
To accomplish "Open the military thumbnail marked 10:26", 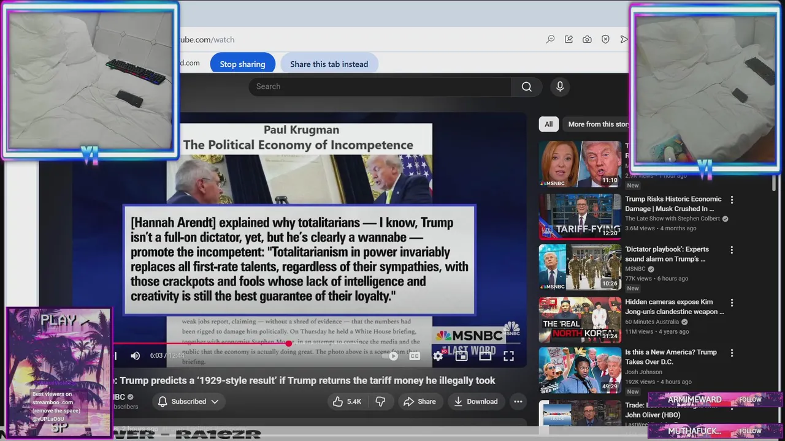I will [580, 267].
